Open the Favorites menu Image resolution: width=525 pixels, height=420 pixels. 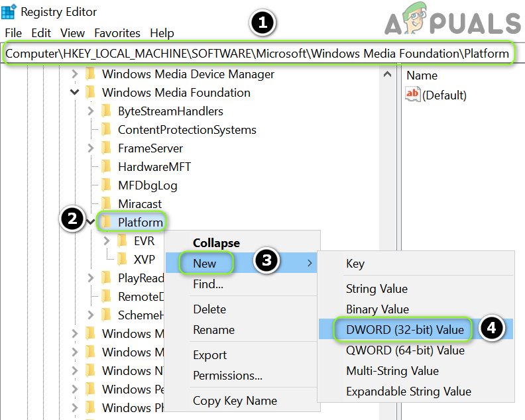pos(117,33)
